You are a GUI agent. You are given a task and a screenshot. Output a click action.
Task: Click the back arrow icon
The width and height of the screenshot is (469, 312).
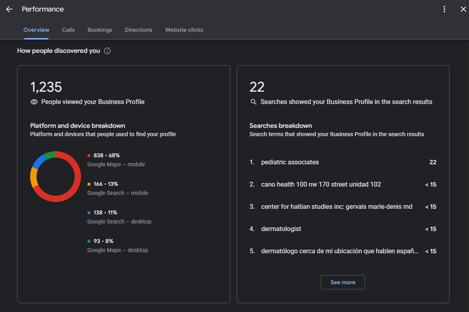click(x=9, y=9)
